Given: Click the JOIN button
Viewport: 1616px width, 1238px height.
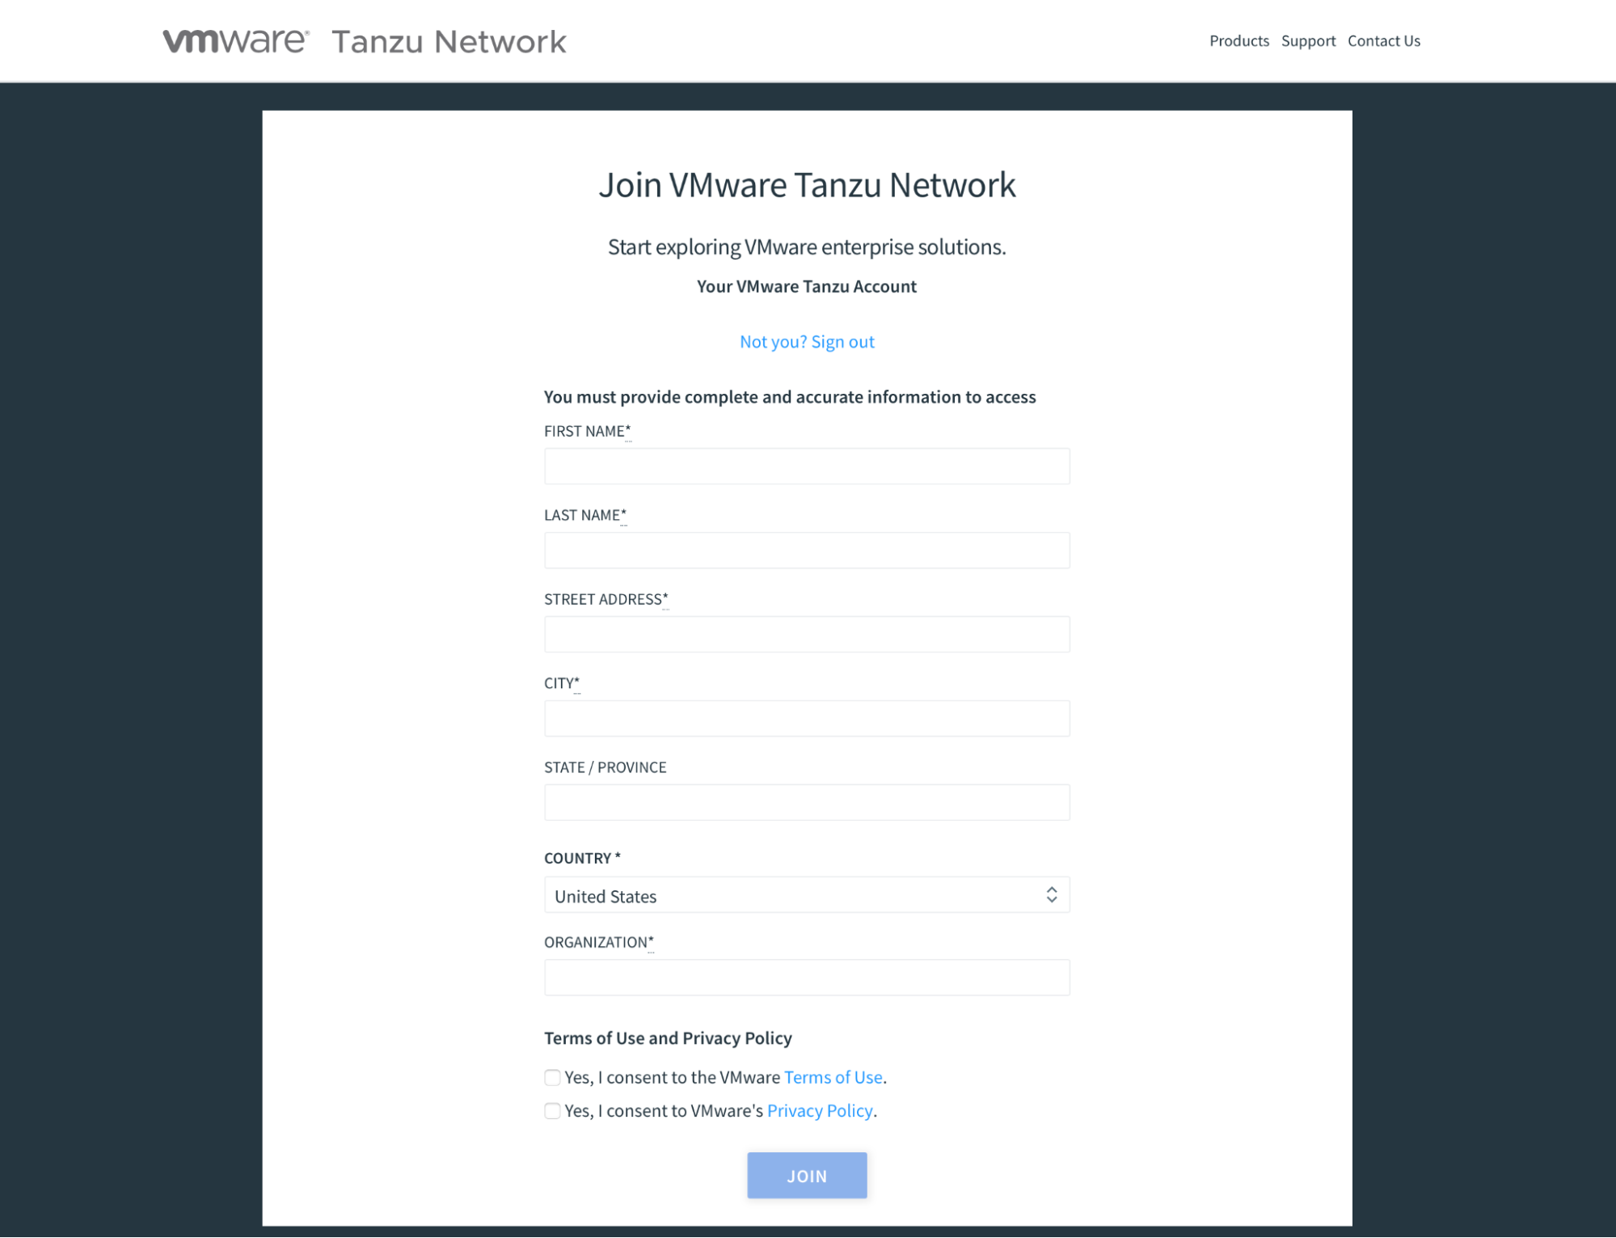Looking at the screenshot, I should (806, 1176).
